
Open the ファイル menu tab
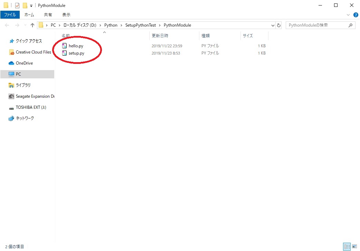pyautogui.click(x=10, y=15)
